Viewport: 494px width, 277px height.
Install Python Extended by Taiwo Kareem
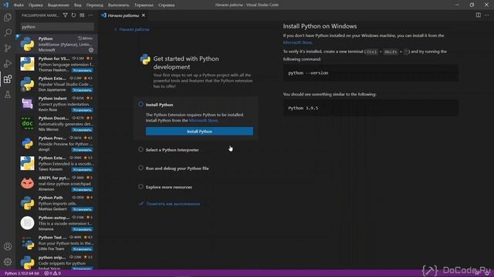click(82, 169)
